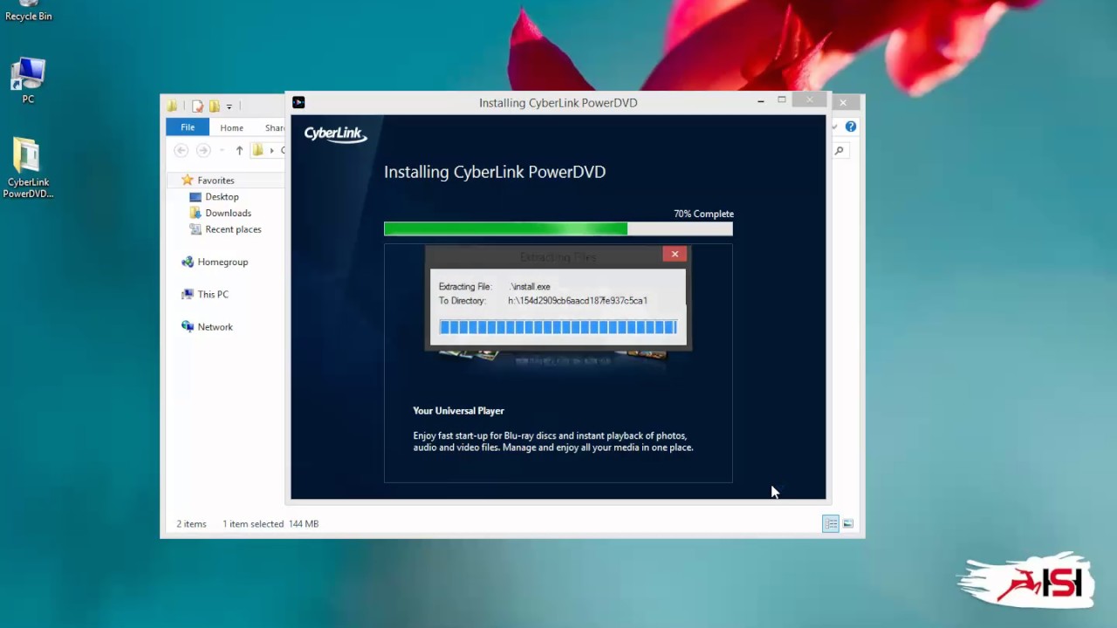Select This PC in the navigation pane
This screenshot has height=628, width=1117.
pyautogui.click(x=213, y=295)
